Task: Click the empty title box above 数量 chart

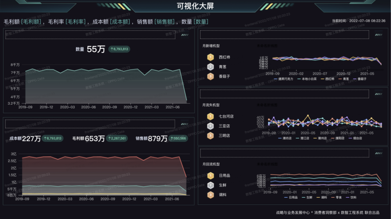Action: (x=90, y=35)
